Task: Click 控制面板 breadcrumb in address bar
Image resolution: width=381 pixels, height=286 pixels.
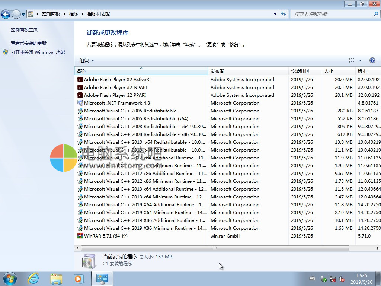Action: [x=51, y=14]
